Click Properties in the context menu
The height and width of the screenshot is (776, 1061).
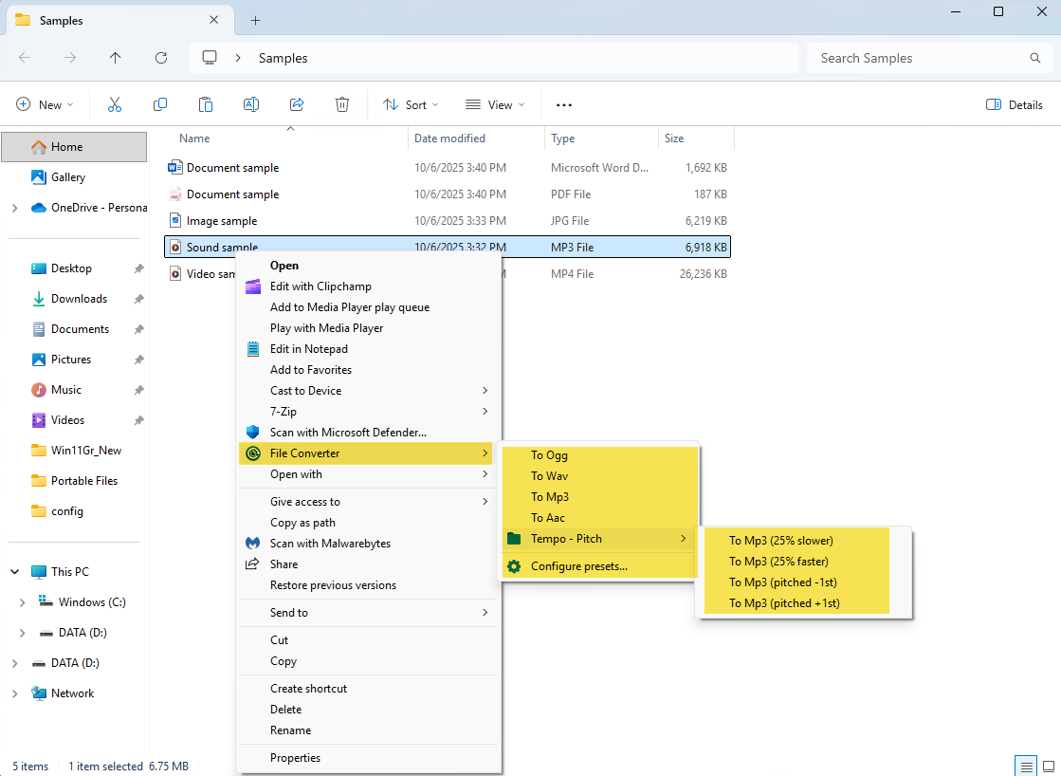(295, 758)
